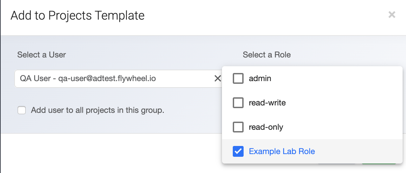Click blank space right of admin option
Image resolution: width=406 pixels, height=173 pixels.
(x=338, y=79)
